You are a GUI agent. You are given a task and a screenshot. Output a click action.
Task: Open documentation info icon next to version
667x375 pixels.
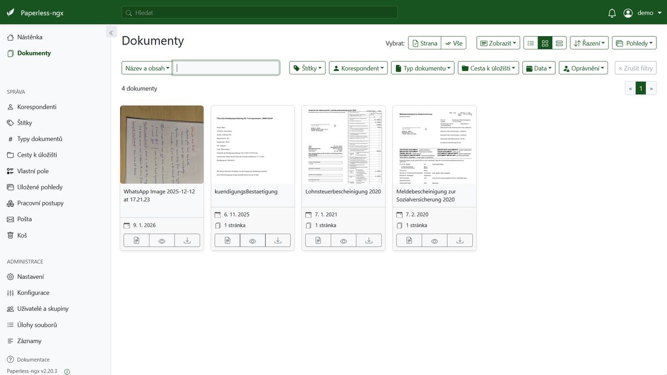pos(67,372)
